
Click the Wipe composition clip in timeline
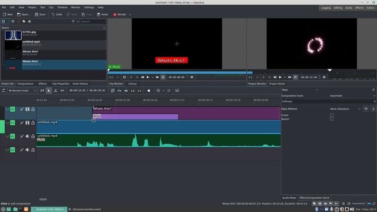coord(135,117)
